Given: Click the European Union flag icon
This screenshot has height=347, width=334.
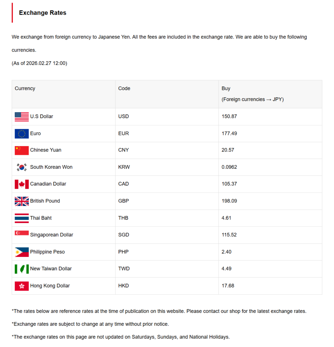Looking at the screenshot, I should 22,134.
